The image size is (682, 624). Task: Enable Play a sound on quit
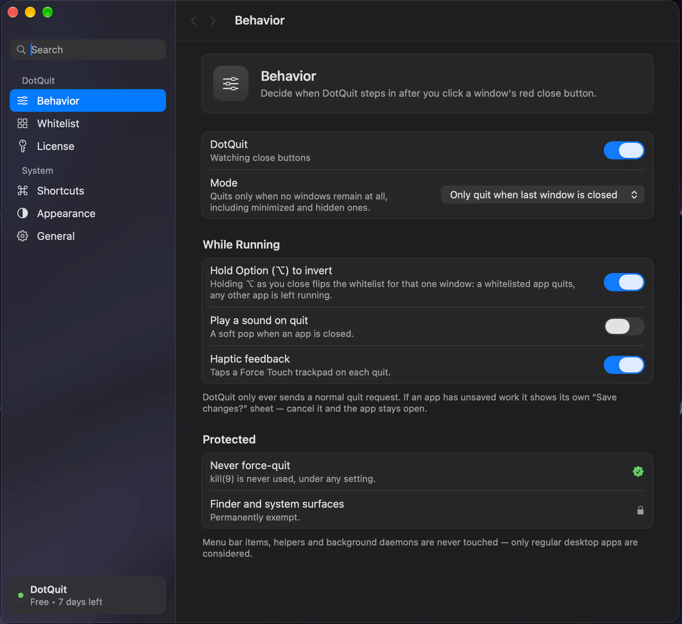(624, 326)
